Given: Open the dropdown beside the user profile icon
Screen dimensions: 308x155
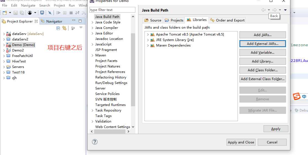Looking at the screenshot, I should (x=35, y=13).
